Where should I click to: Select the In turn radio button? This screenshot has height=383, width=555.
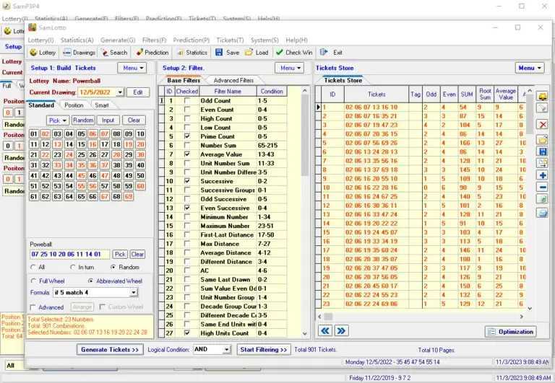pyautogui.click(x=73, y=267)
